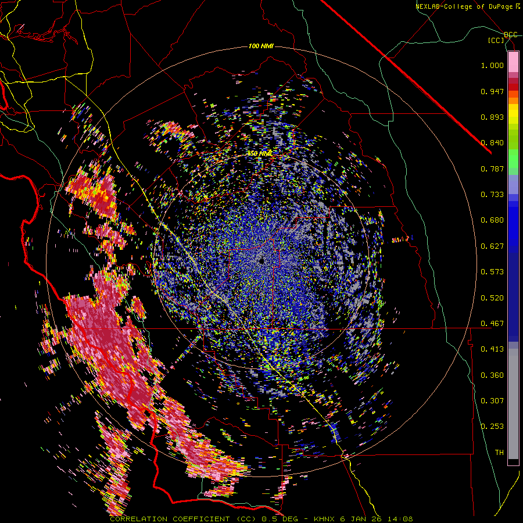523x523 pixels.
Task: Click the 0.733 legend value
Action: [492, 195]
